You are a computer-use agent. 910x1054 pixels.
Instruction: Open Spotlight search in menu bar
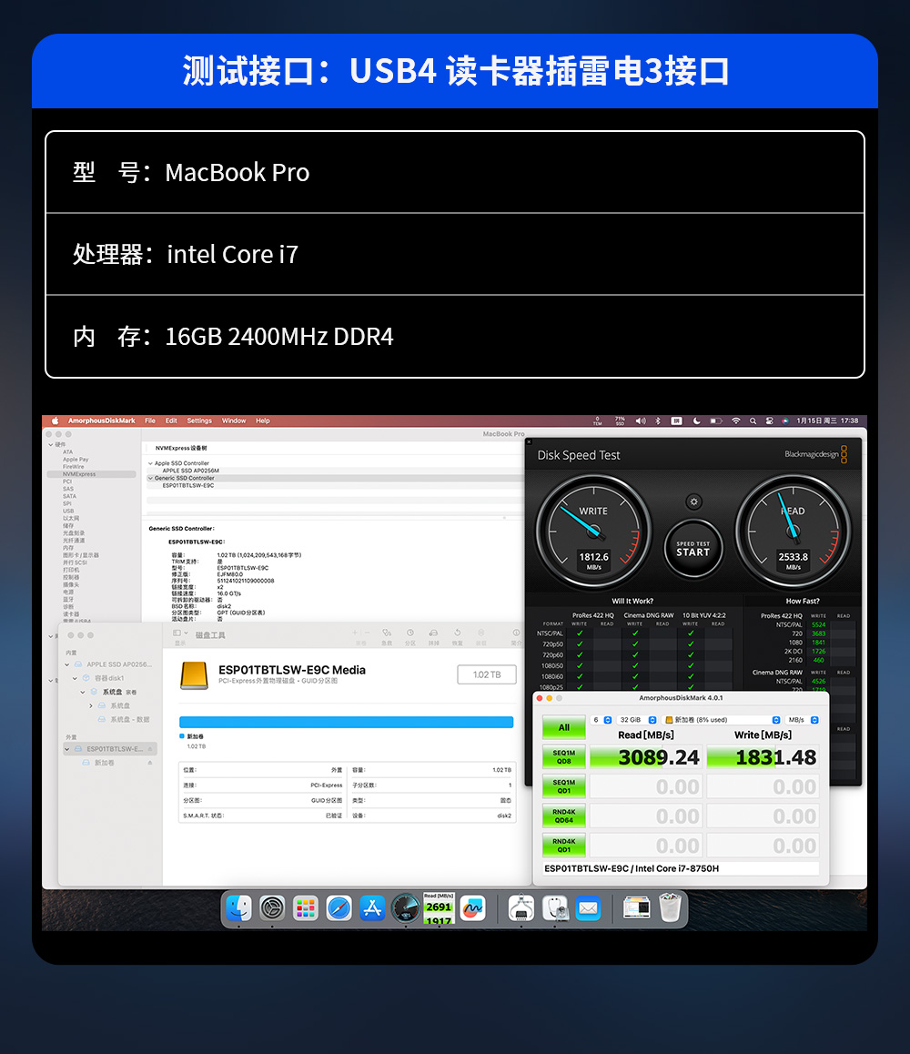753,421
